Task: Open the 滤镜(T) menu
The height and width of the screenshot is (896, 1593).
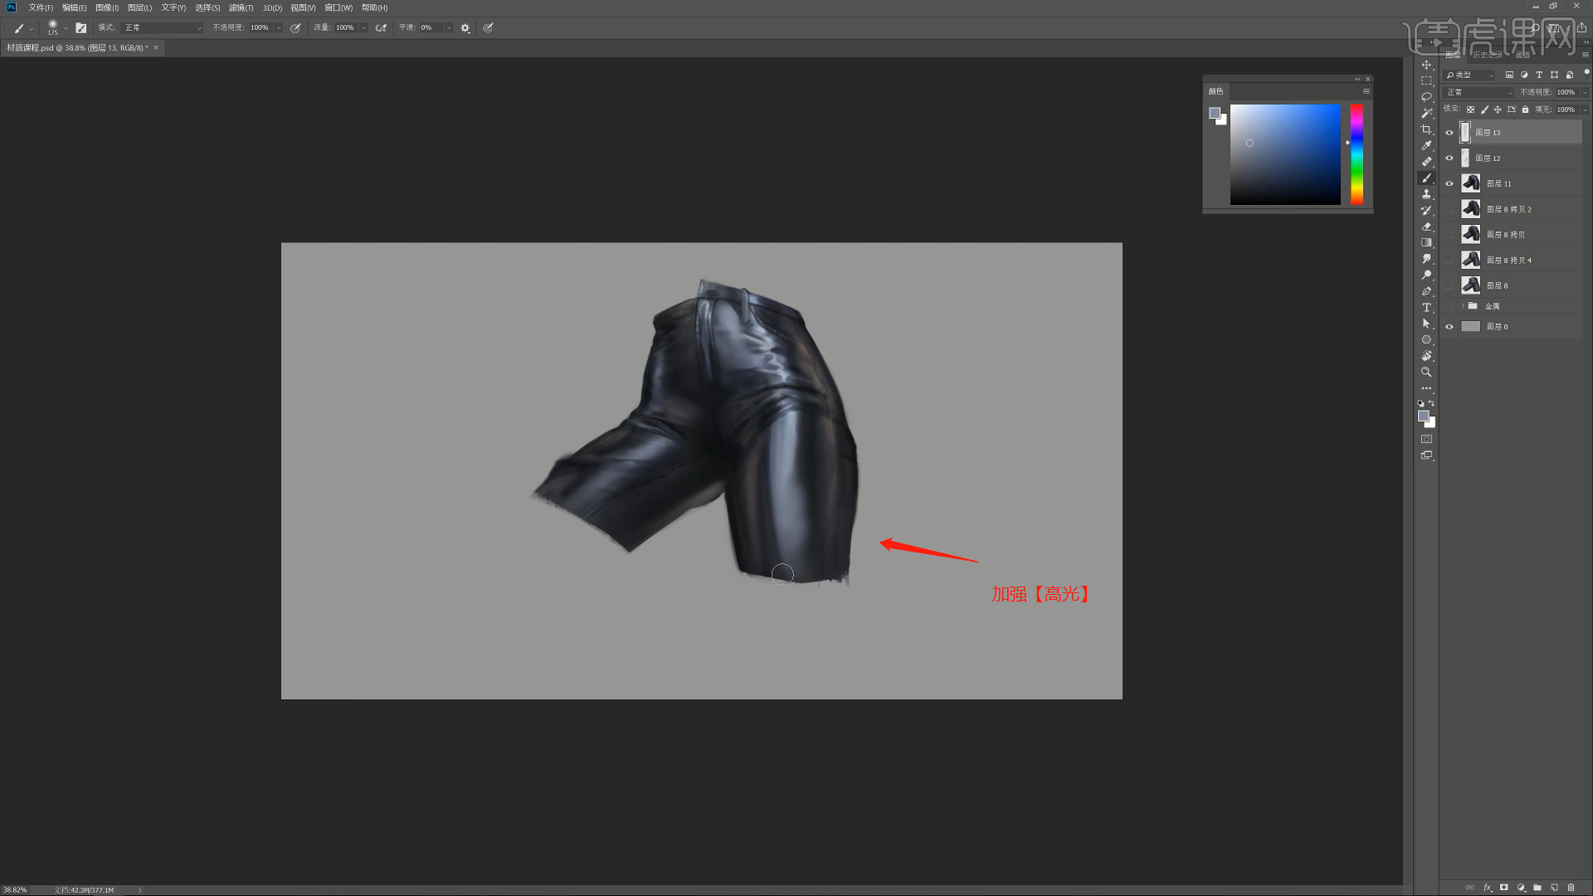Action: (241, 7)
